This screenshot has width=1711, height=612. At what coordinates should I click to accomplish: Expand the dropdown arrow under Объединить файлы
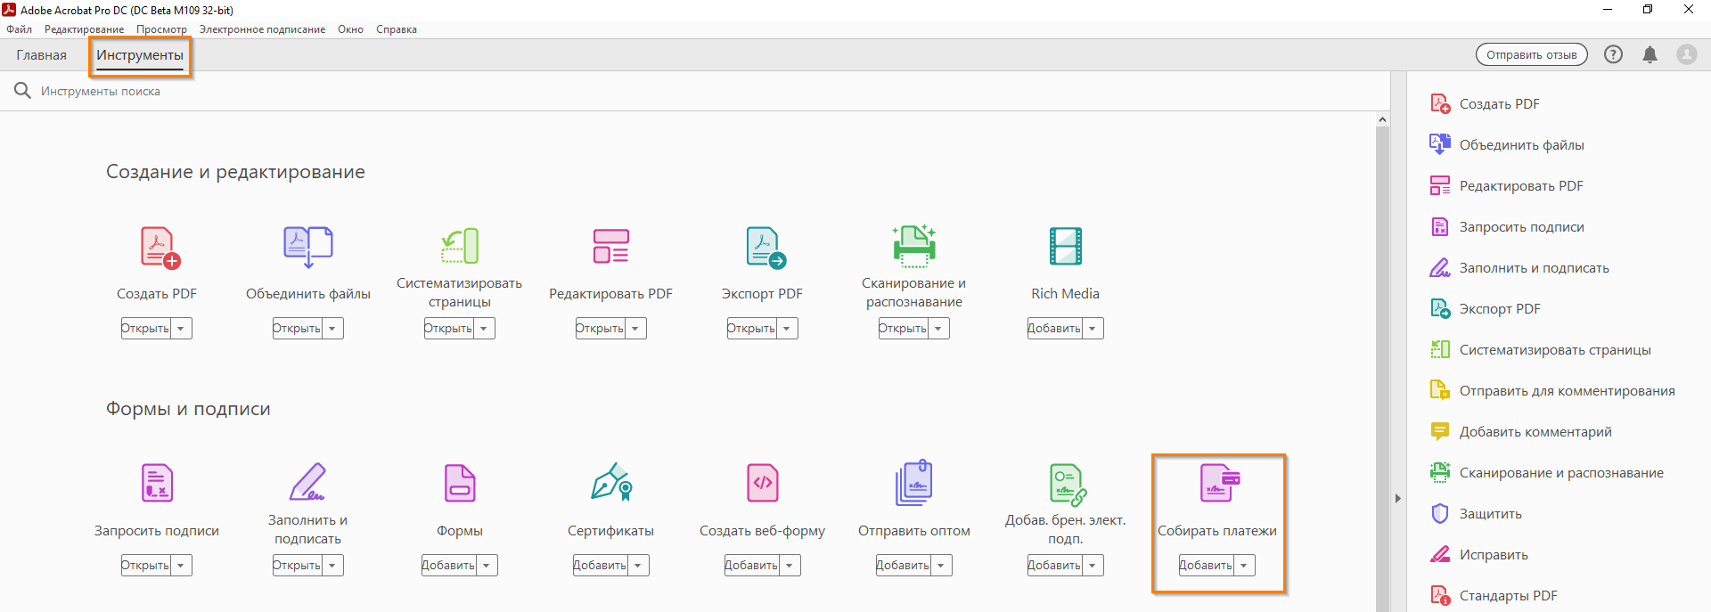(332, 329)
